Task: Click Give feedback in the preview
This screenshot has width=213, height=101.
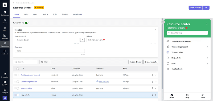Action: 177,69
